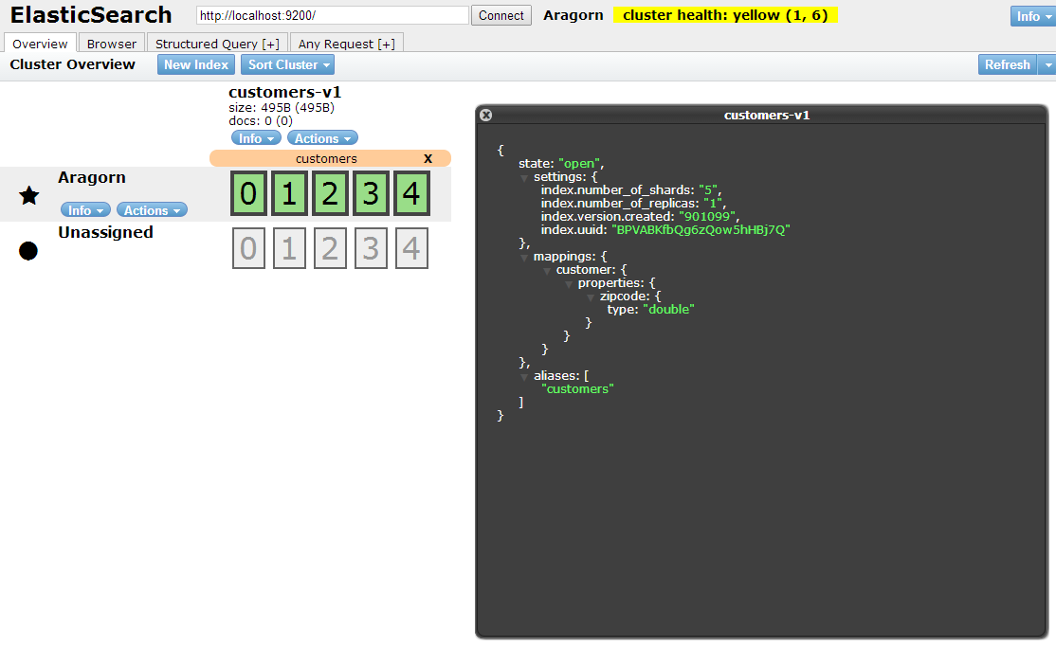Open the Refresh dropdown arrow
This screenshot has width=1056, height=647.
click(x=1048, y=64)
